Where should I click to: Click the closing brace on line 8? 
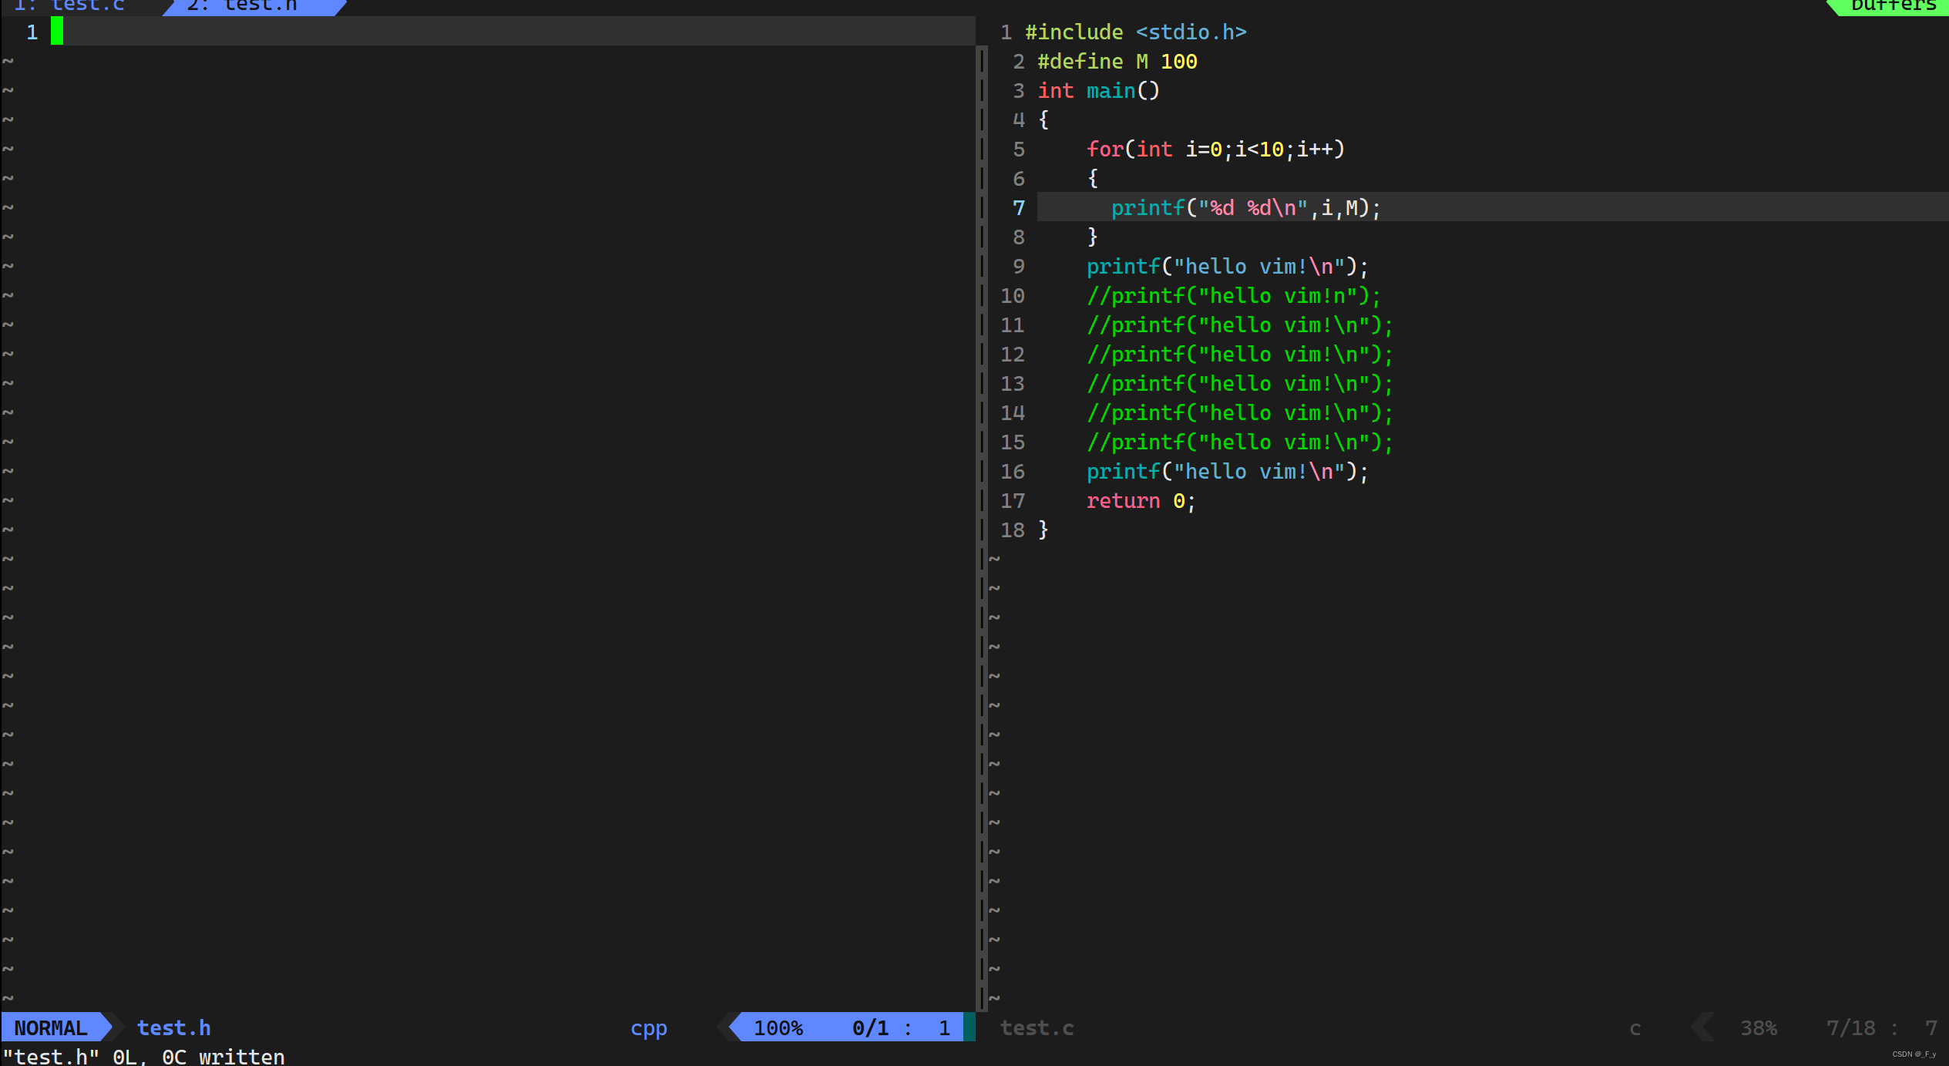1092,237
